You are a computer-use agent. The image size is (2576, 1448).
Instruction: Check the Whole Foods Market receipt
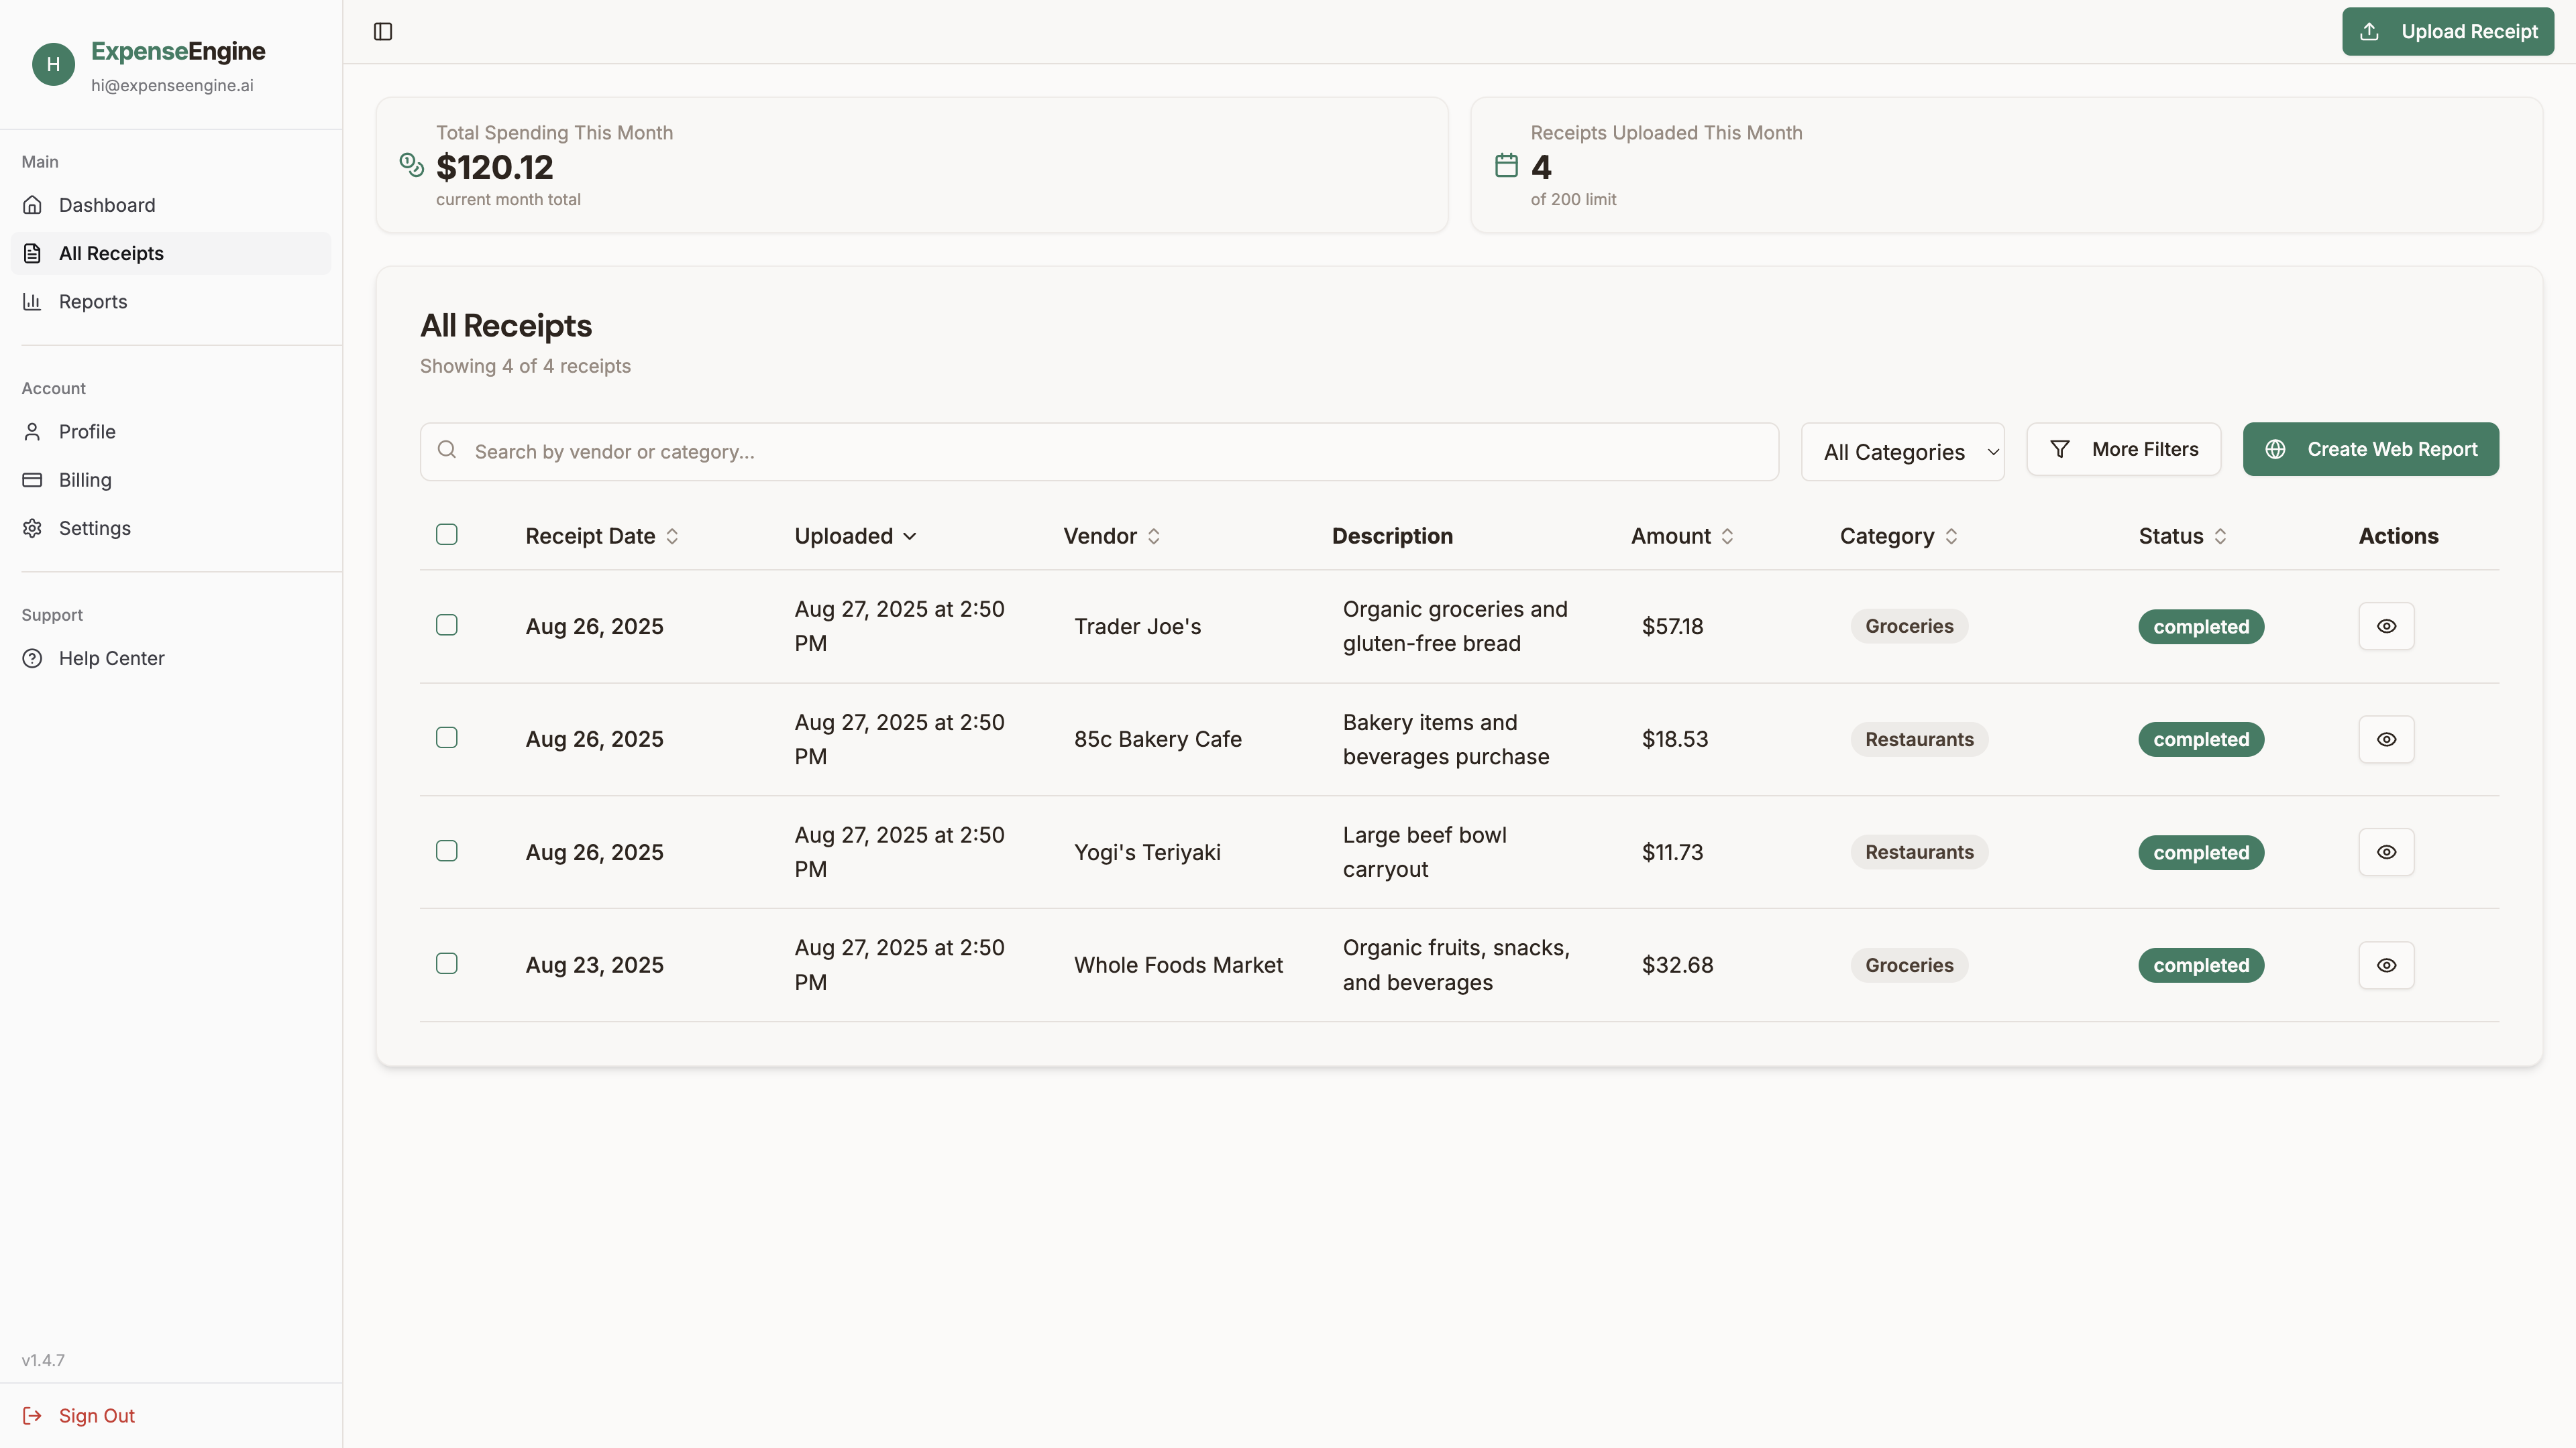[447, 963]
